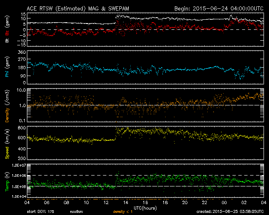Click the yellow 'Speed (km/s)' axis label
This screenshot has width=269, height=215.
[7, 144]
